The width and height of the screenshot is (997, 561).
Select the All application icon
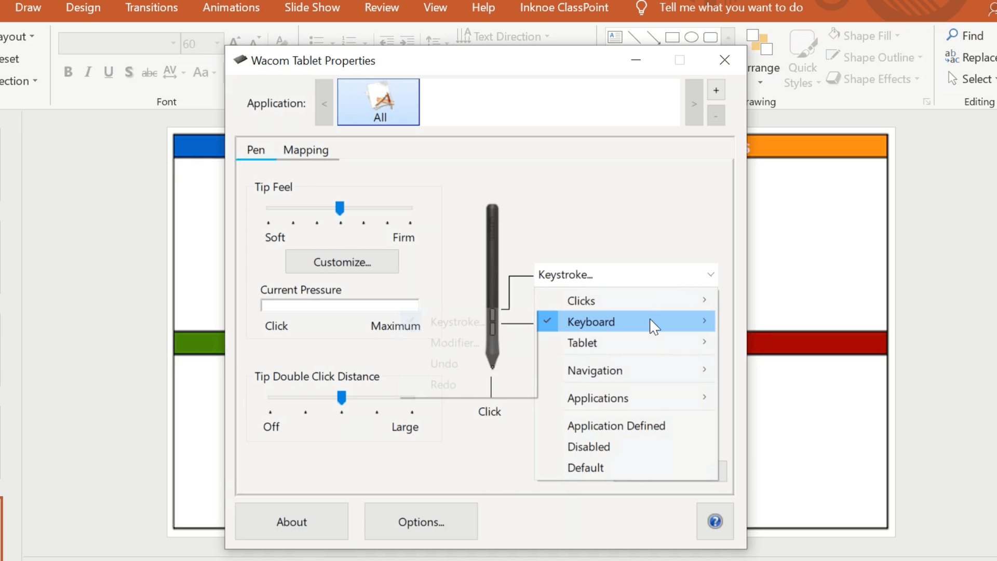tap(379, 102)
